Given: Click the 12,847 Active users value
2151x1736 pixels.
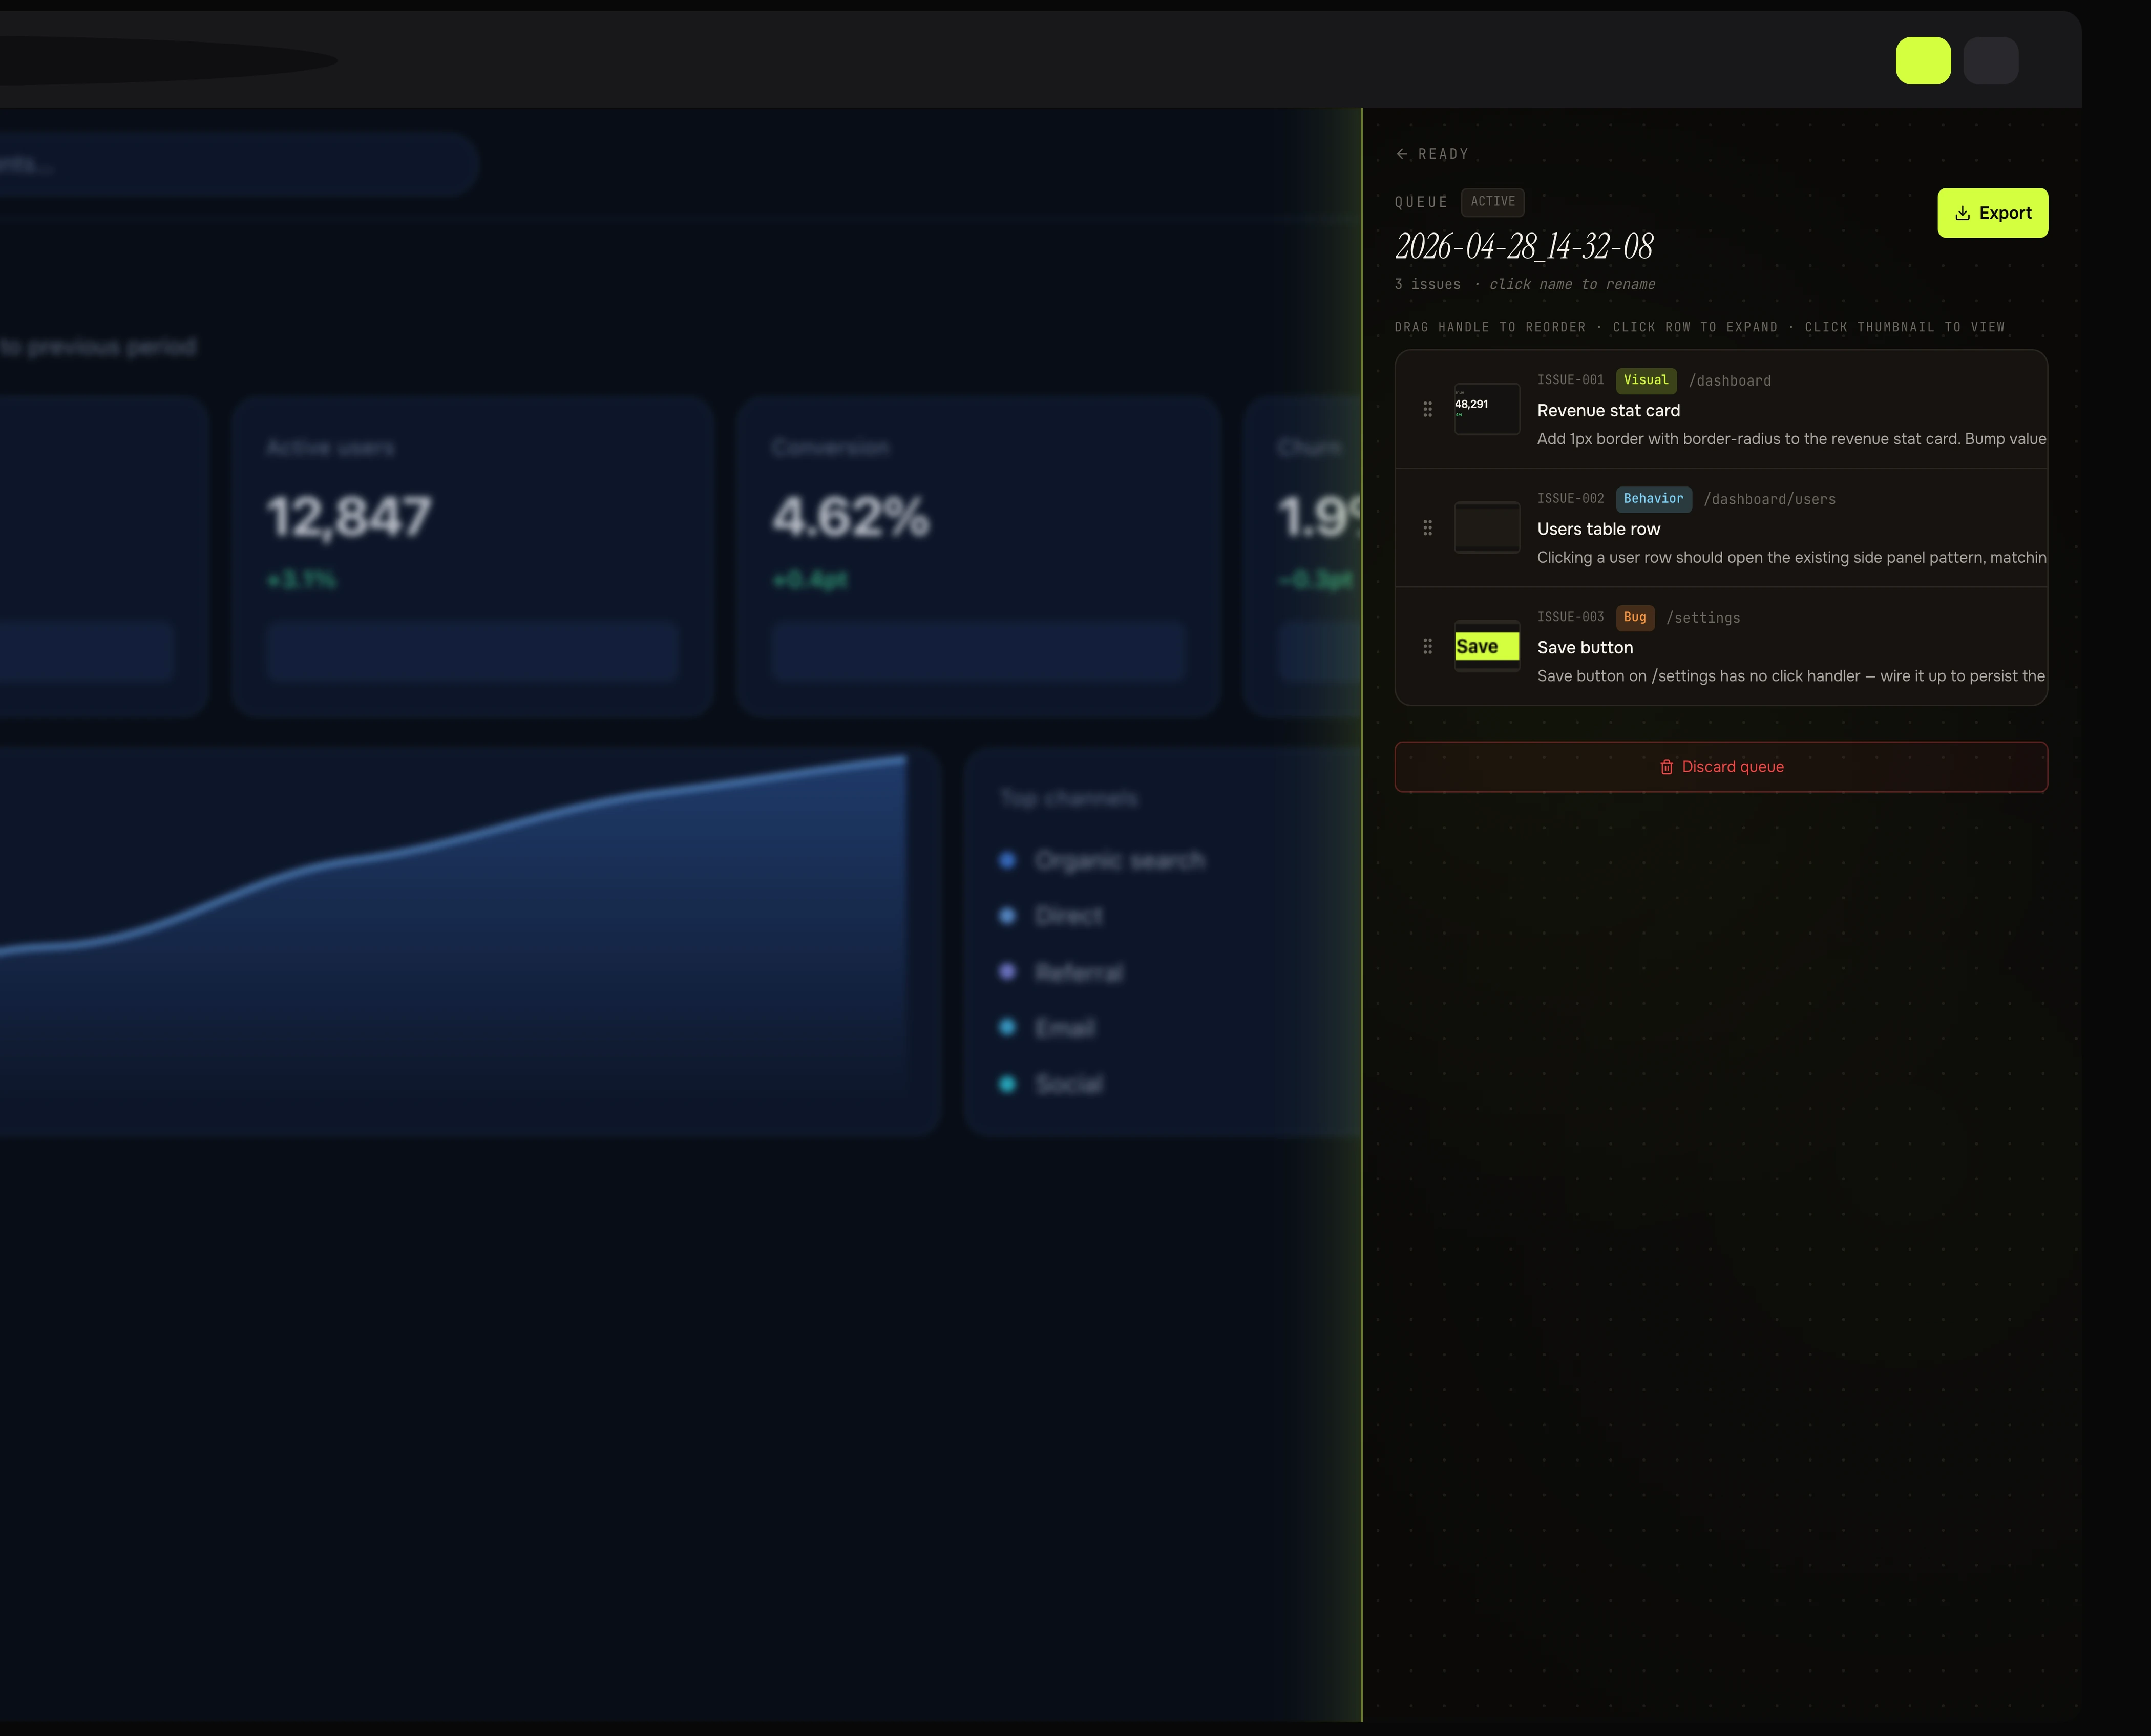Looking at the screenshot, I should (x=349, y=518).
